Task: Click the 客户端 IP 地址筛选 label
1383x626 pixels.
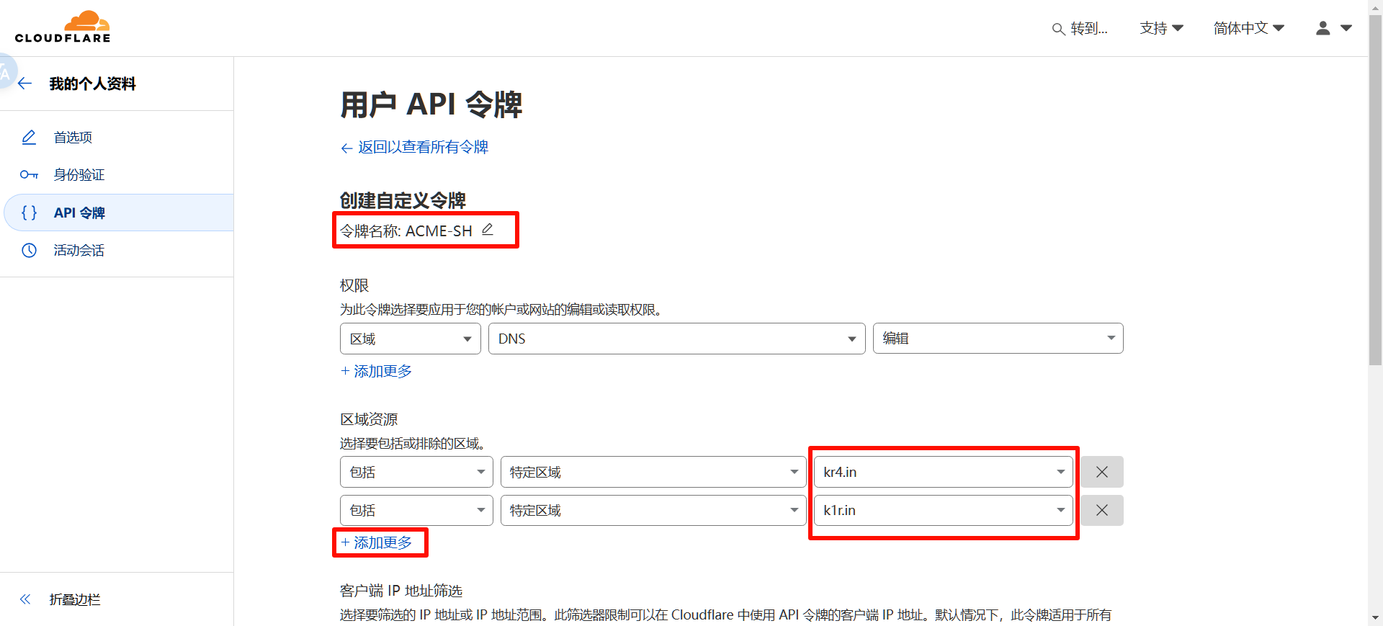Action: (400, 591)
